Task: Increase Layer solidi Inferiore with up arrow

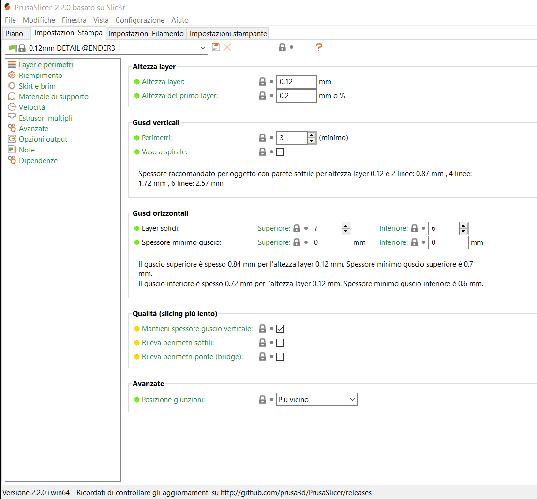Action: [x=463, y=225]
